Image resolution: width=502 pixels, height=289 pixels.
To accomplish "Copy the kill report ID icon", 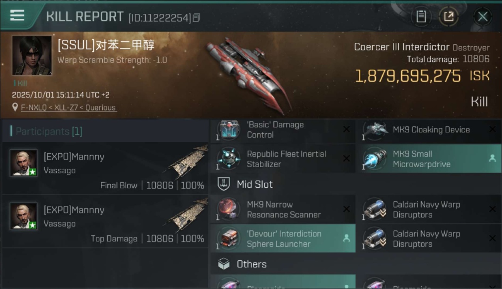I will (196, 18).
